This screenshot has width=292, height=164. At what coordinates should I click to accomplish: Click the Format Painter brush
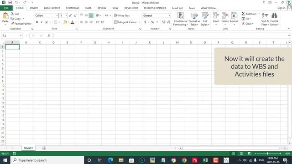coord(12,24)
